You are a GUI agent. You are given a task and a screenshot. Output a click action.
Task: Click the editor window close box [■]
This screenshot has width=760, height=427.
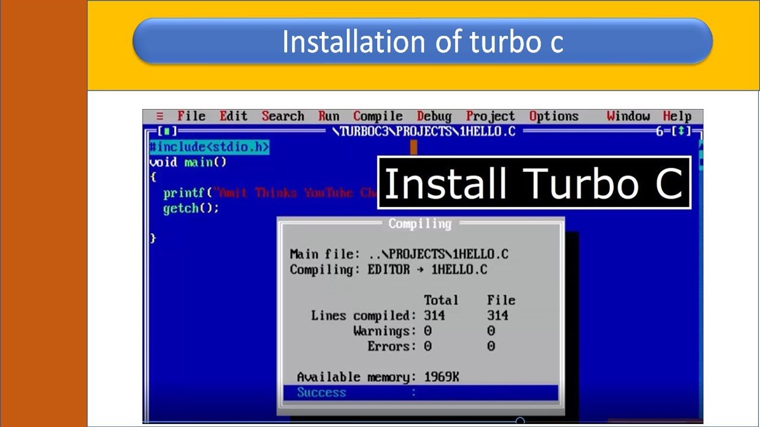point(167,132)
